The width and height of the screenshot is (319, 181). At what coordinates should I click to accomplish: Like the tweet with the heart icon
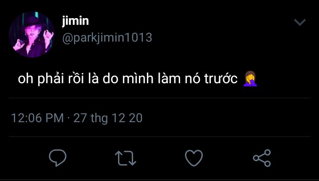(194, 158)
